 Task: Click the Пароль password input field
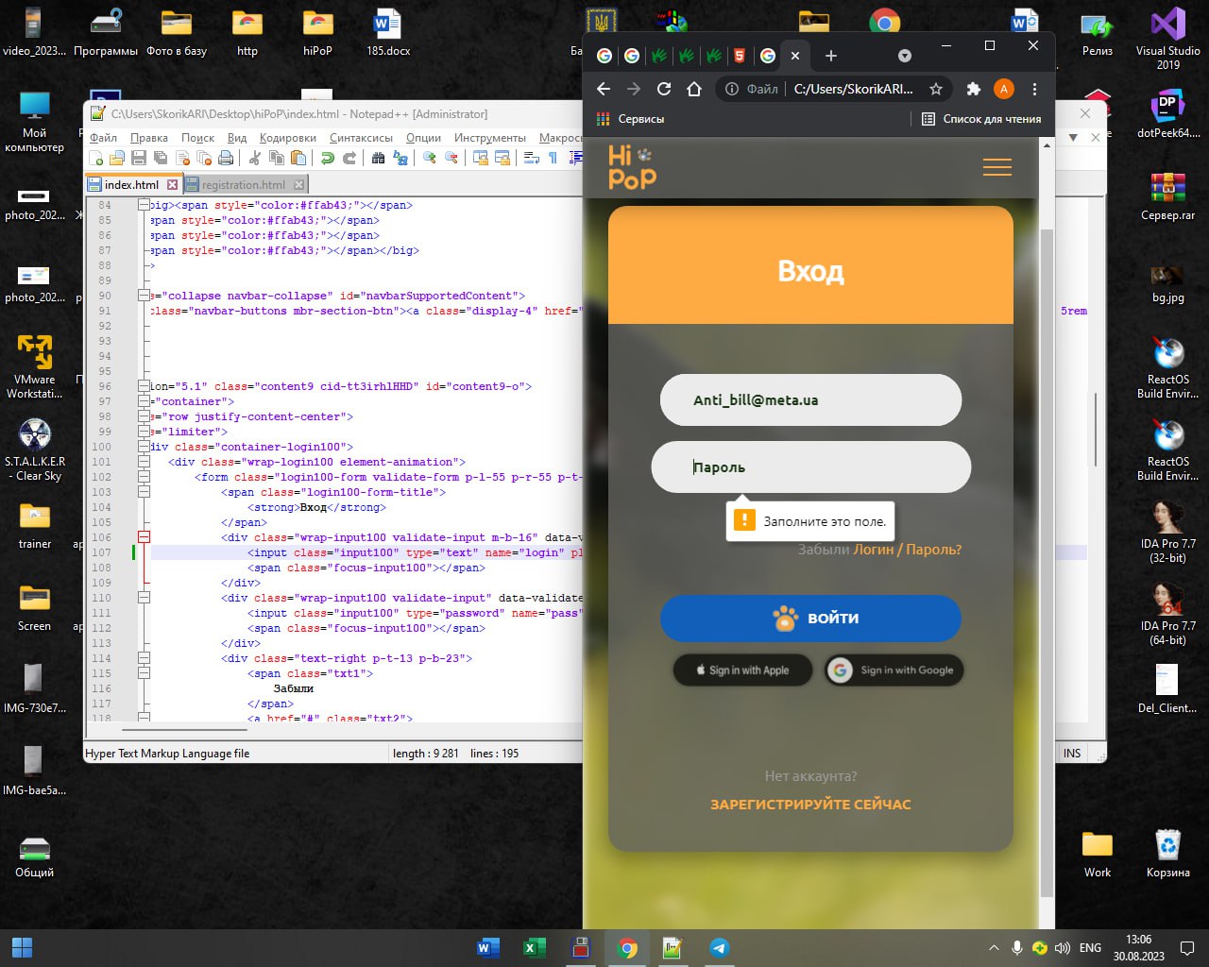810,467
